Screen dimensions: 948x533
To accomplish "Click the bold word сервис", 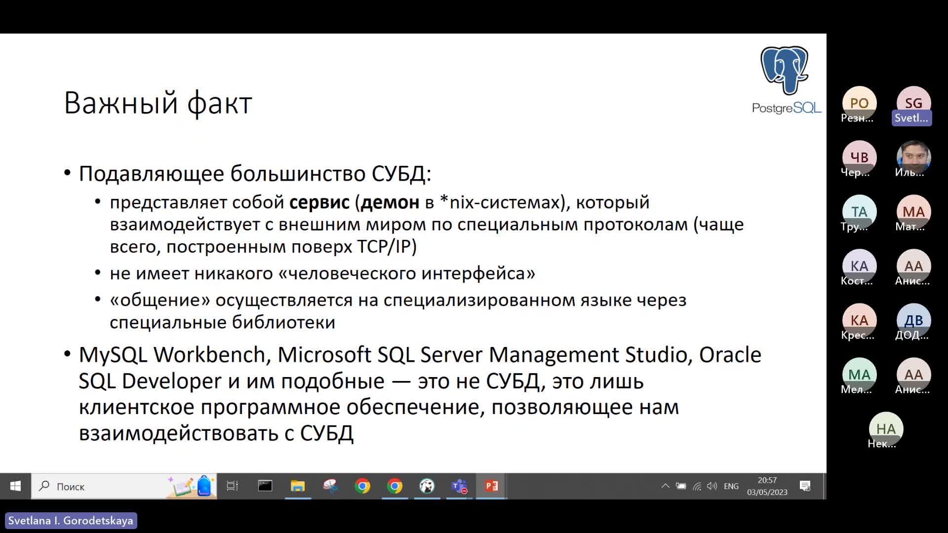I will (x=319, y=202).
